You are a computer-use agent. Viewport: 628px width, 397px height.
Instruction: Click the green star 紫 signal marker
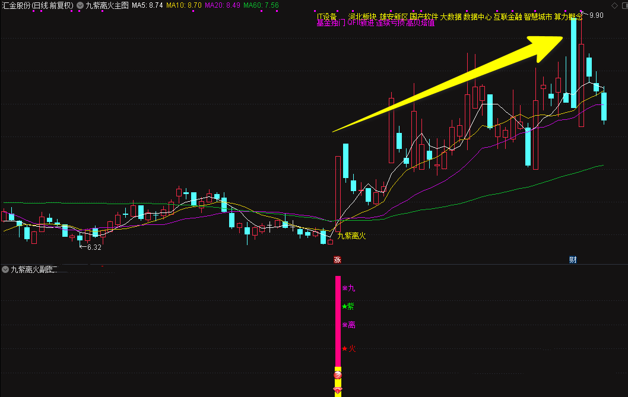(348, 307)
